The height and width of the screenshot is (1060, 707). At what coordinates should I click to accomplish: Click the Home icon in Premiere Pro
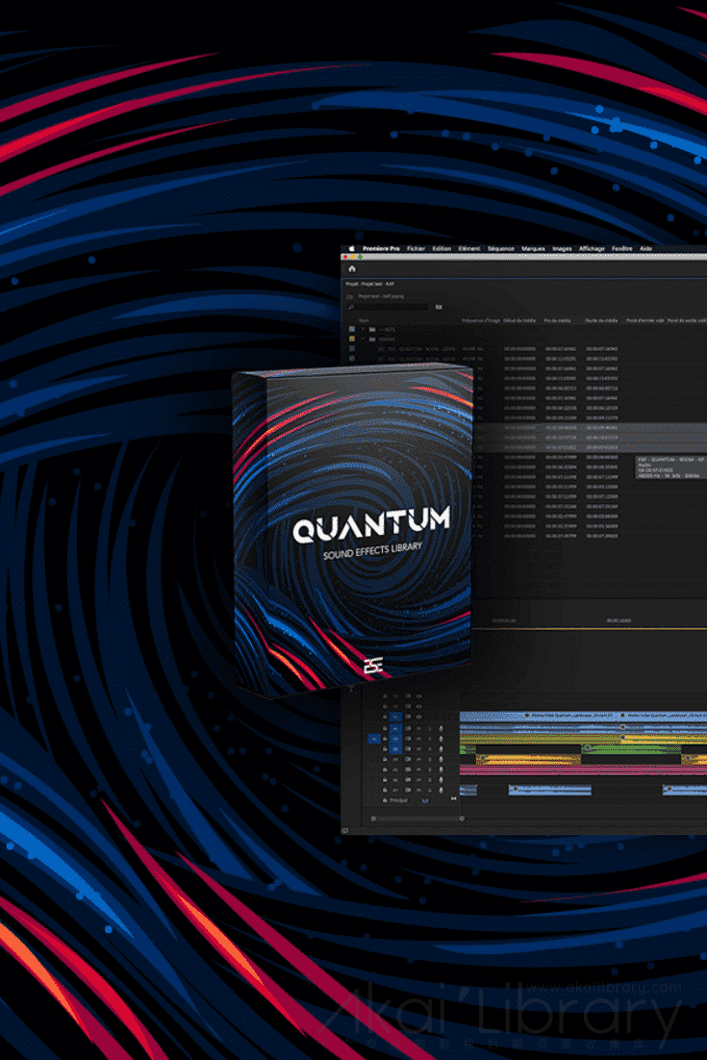tap(351, 268)
